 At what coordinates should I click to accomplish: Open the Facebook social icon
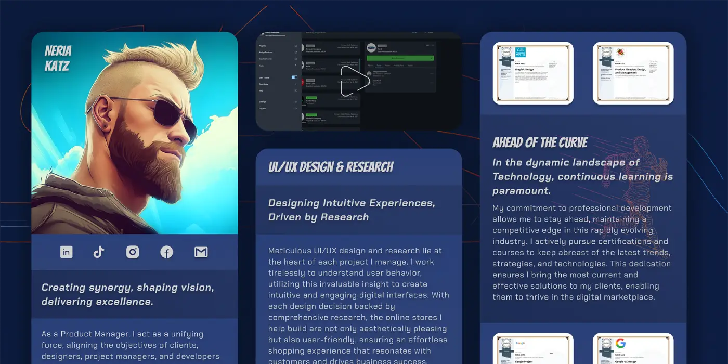166,252
